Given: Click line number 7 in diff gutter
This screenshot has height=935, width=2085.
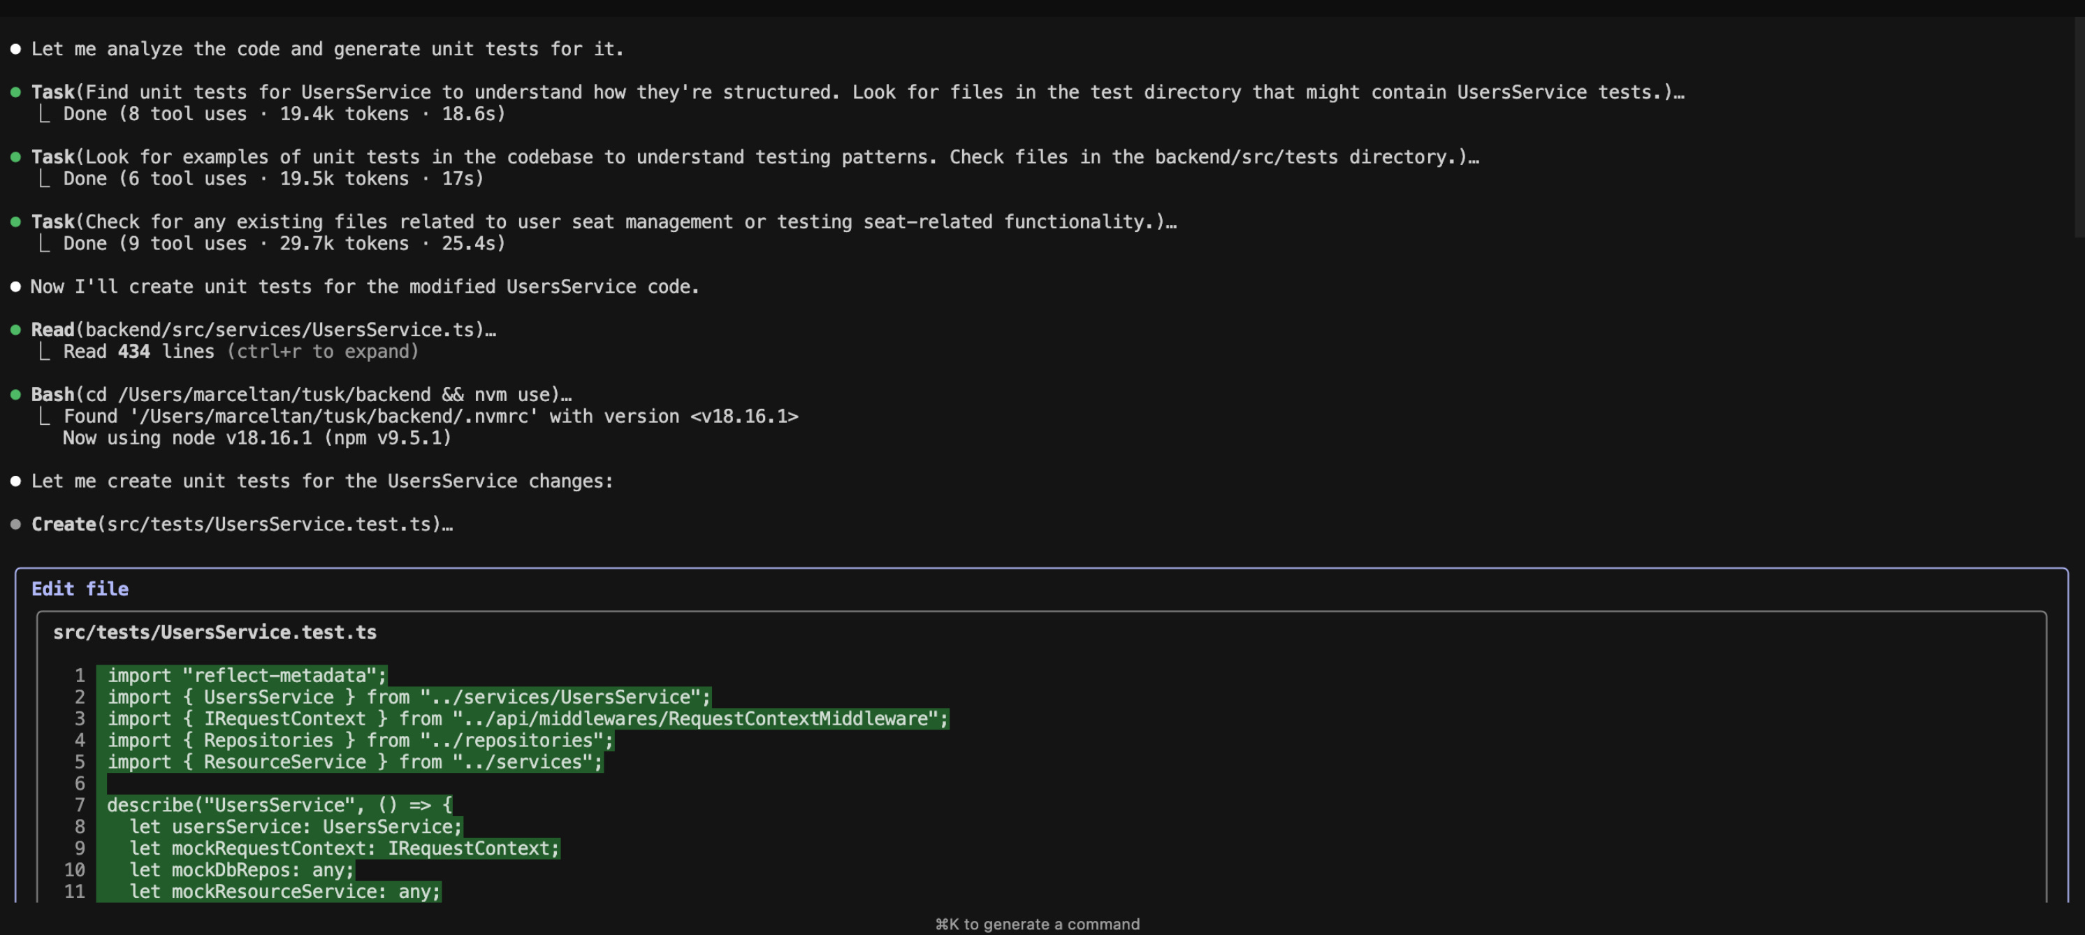Looking at the screenshot, I should pos(80,806).
